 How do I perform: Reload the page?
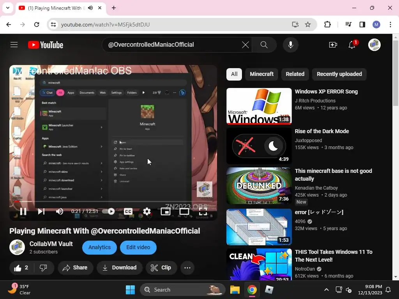[x=37, y=25]
